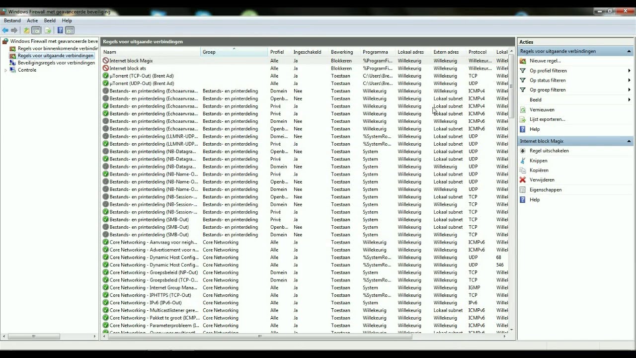Select Beveiligingsregels voor verbindingen tree node
Viewport: 636px width, 358px height.
[x=56, y=63]
